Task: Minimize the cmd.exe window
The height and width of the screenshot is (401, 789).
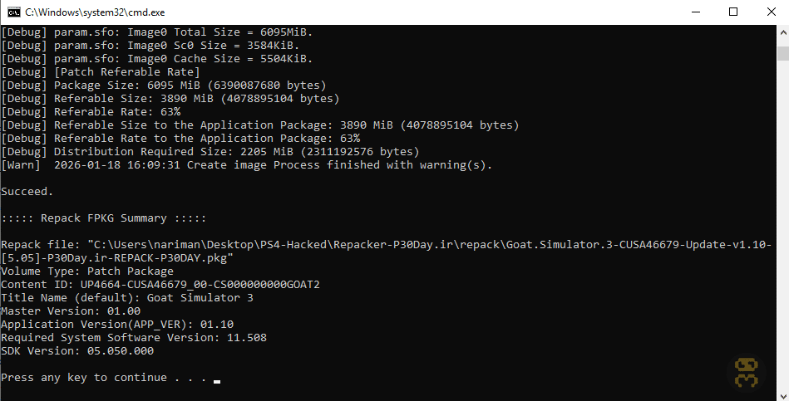Action: point(696,12)
